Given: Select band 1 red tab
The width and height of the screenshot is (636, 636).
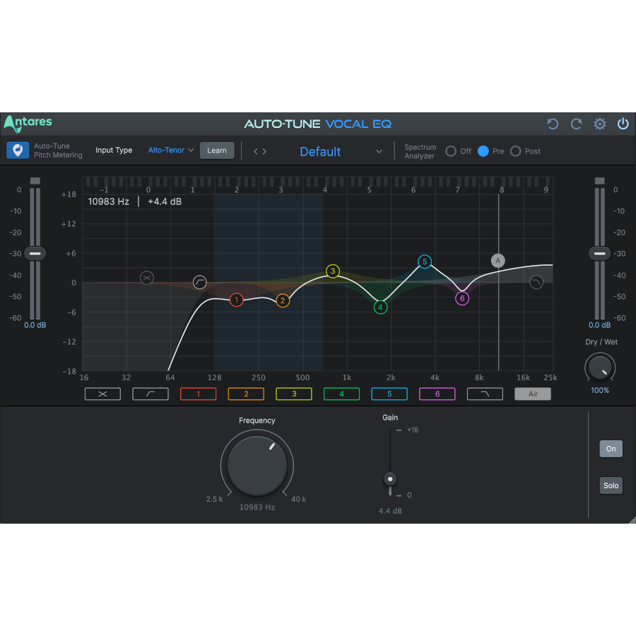Looking at the screenshot, I should pyautogui.click(x=199, y=394).
